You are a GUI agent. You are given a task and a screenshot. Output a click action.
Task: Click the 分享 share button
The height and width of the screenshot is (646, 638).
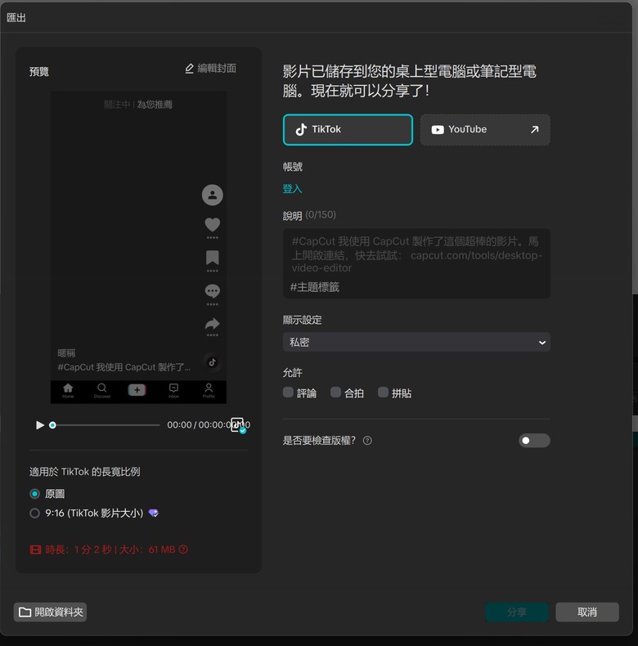coord(517,612)
